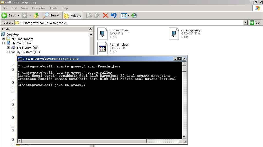This screenshot has height=147, width=263.
Task: Click the cmd window resize grip
Action: coord(185,142)
